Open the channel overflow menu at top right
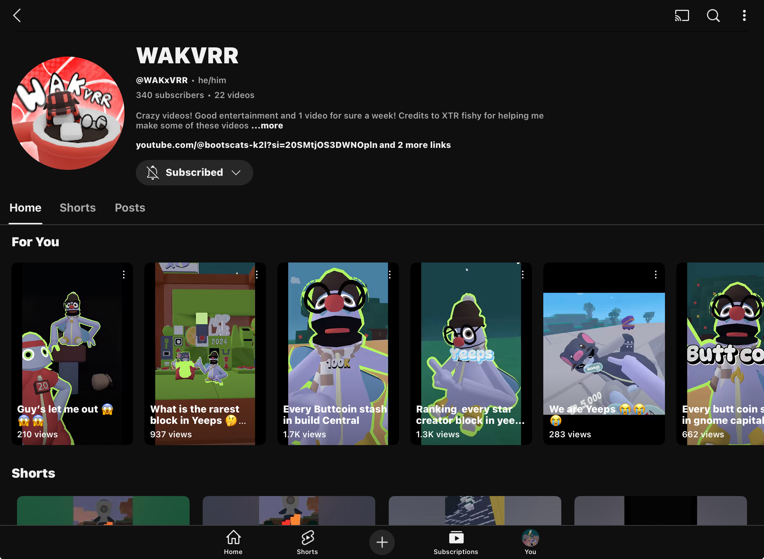Screen dimensions: 764x559 point(744,16)
